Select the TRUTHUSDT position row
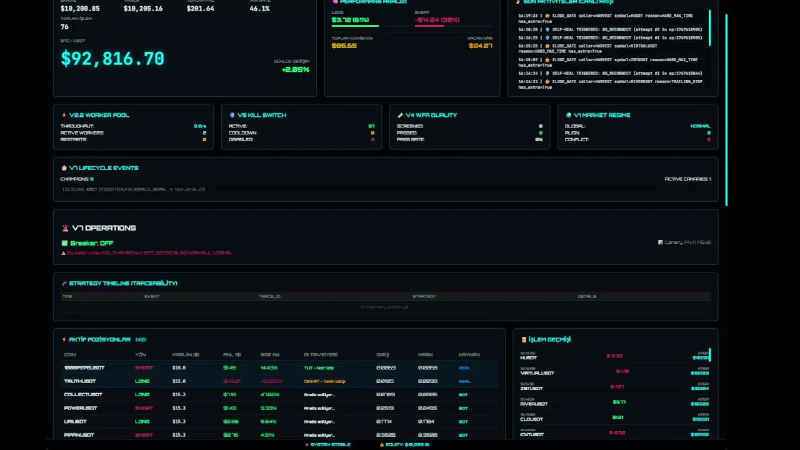The image size is (800, 450). pos(279,381)
